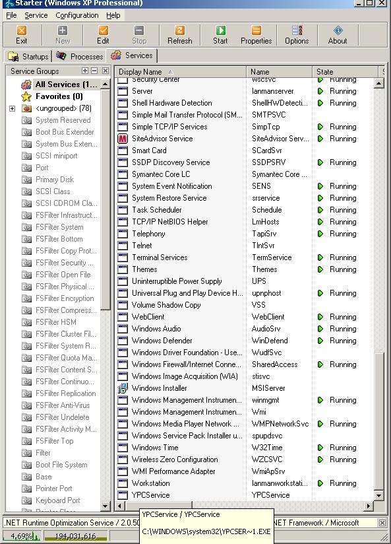Click the services list scroll up arrow
Screen dimensions: 391x544
(x=379, y=83)
